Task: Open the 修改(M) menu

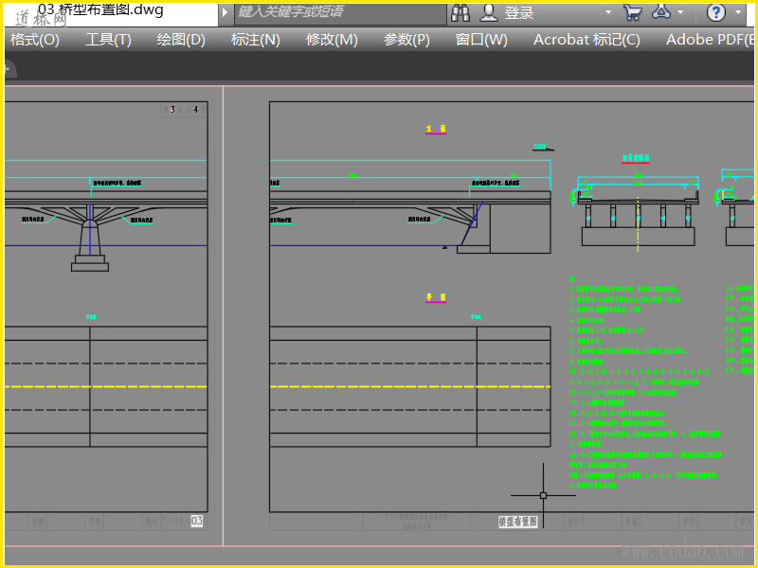Action: point(332,40)
